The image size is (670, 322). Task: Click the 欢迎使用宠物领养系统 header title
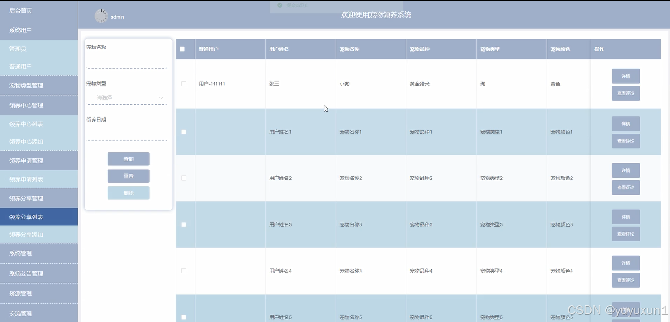coord(376,15)
